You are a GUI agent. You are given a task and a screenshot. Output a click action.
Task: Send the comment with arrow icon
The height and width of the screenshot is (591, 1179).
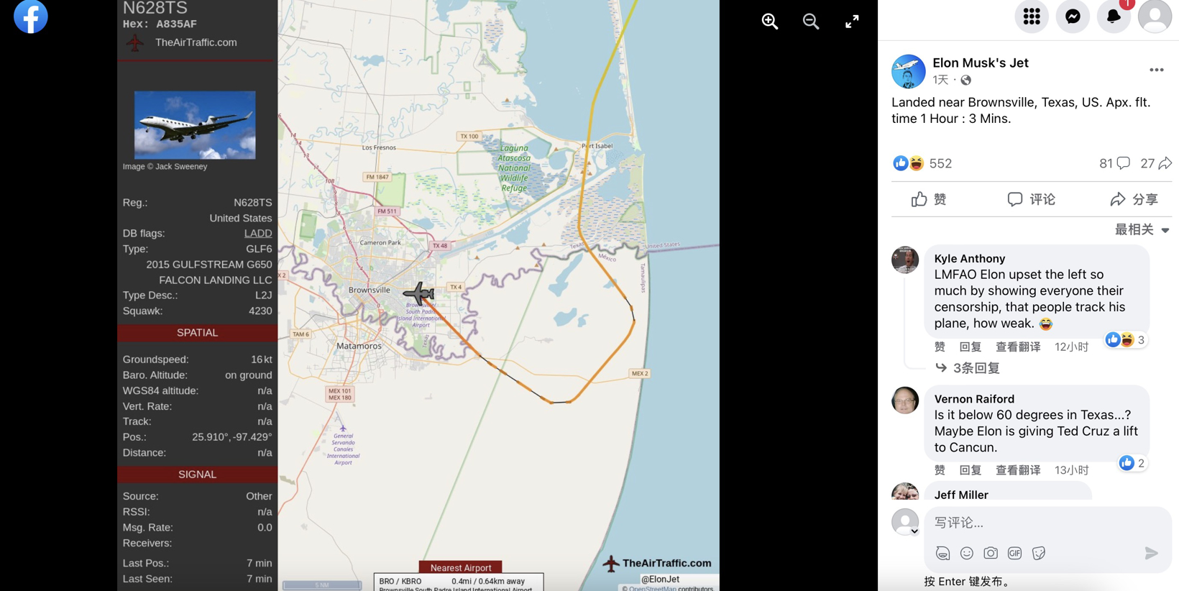point(1151,553)
